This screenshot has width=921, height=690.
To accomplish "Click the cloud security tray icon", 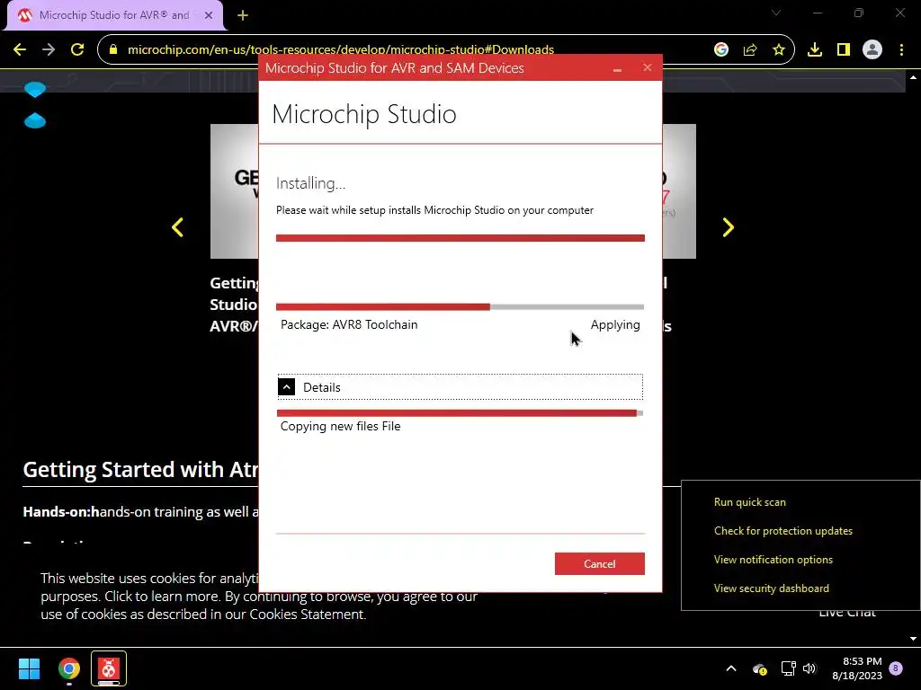I will [x=759, y=668].
